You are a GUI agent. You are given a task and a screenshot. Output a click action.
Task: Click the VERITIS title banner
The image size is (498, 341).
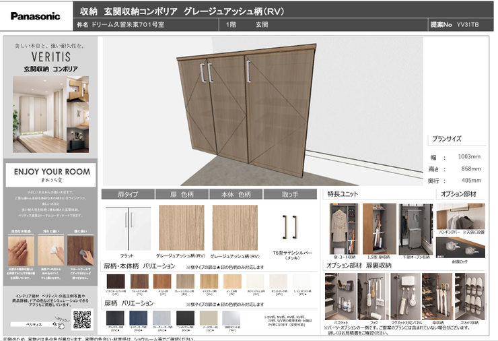click(x=52, y=62)
